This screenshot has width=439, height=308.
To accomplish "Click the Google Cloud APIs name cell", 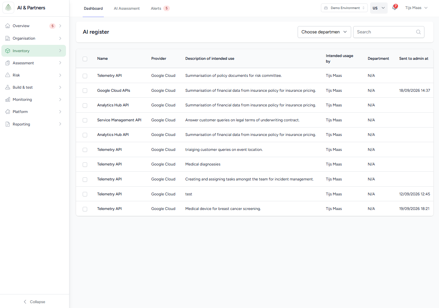I will (114, 90).
